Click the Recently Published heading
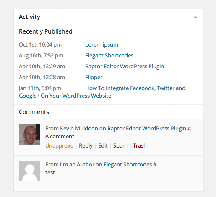Screen dimensions: 216x197 click(46, 31)
